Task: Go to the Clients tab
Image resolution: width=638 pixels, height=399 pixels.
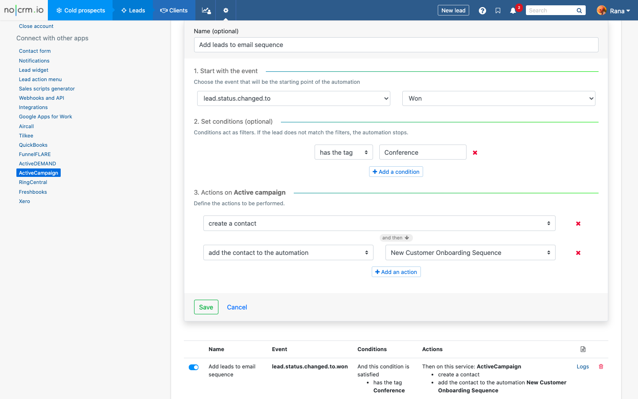Action: click(174, 10)
